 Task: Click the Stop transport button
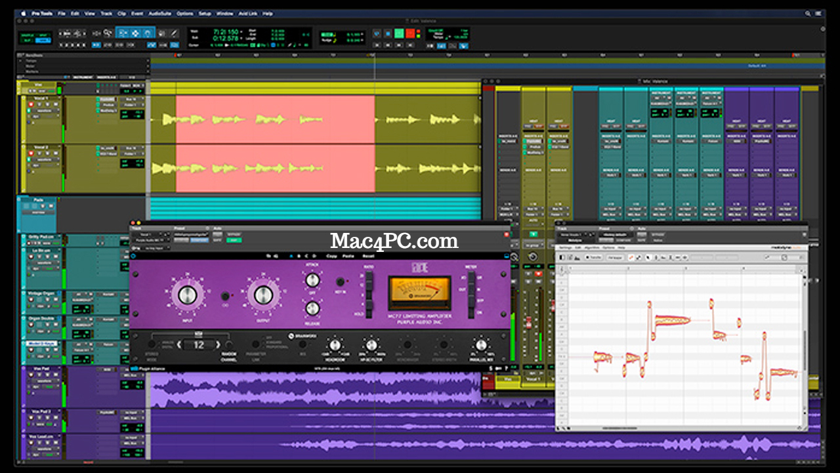pos(388,33)
